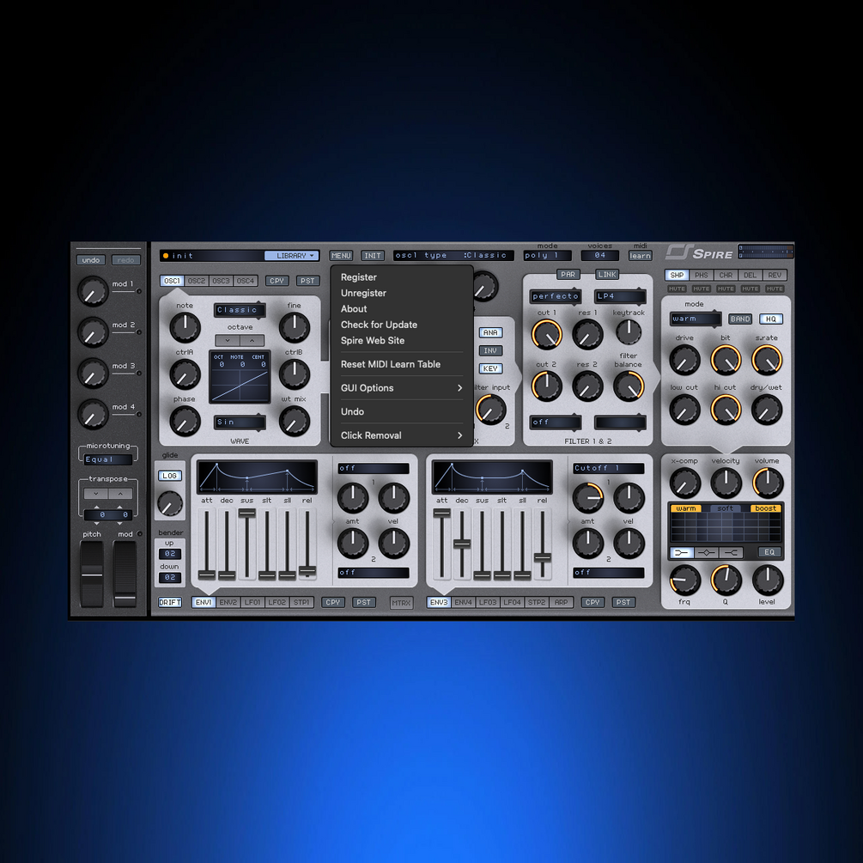Image resolution: width=863 pixels, height=863 pixels.
Task: Click the midi learn button
Action: pyautogui.click(x=640, y=255)
